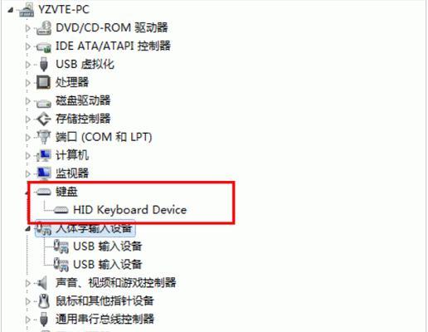Expand the 通用串行总线控制器 node arrow

click(x=27, y=320)
